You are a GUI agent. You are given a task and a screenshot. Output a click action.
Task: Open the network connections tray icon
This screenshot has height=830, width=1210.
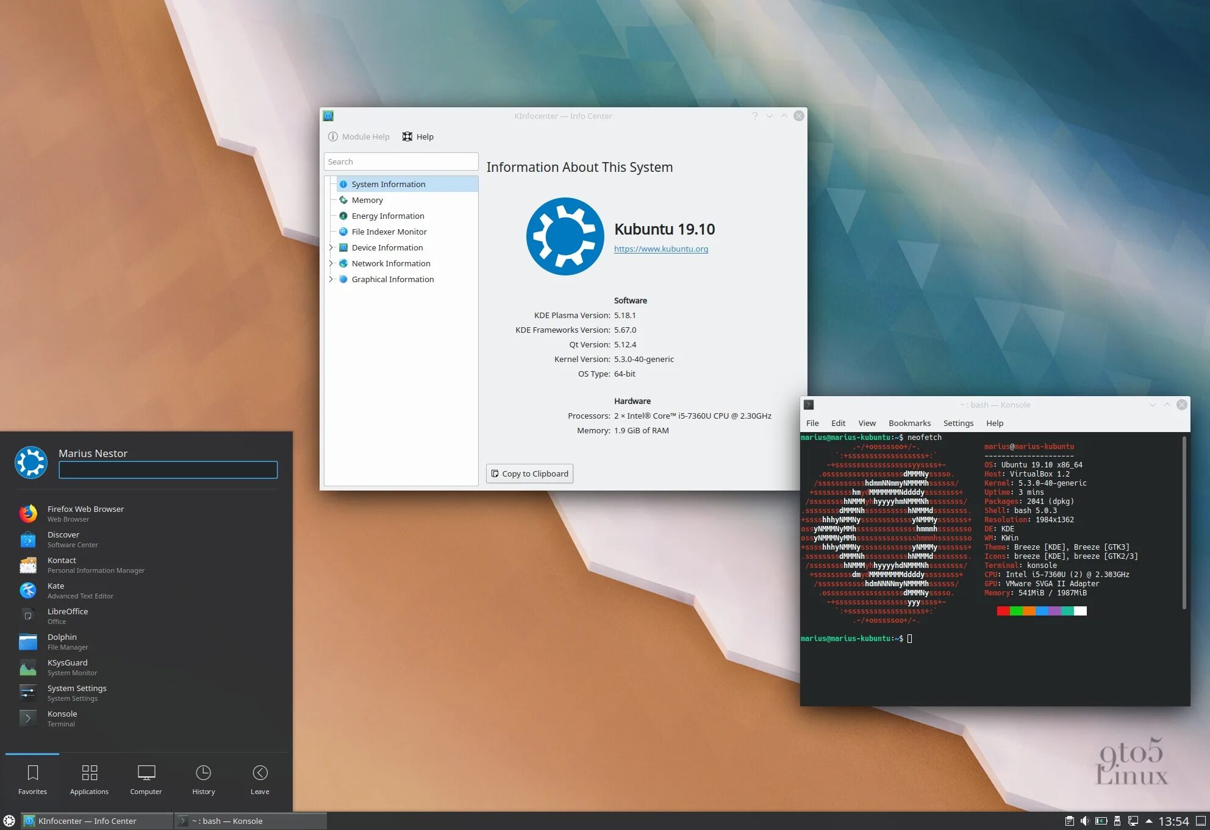coord(1133,821)
